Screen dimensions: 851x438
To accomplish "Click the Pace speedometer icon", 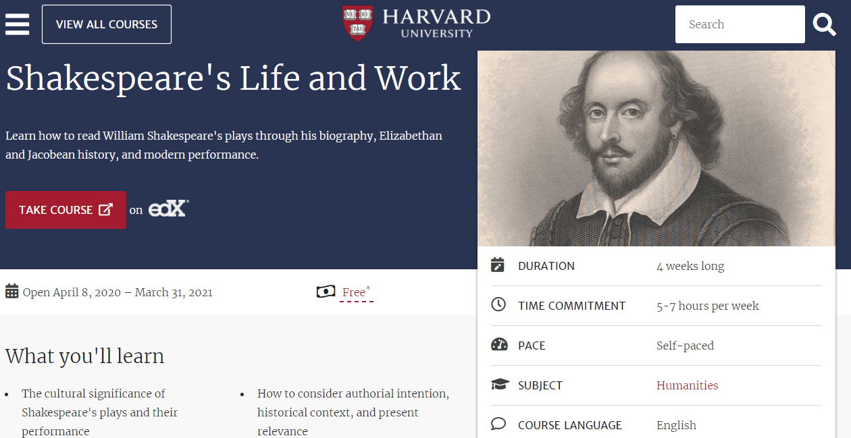I will click(x=499, y=344).
